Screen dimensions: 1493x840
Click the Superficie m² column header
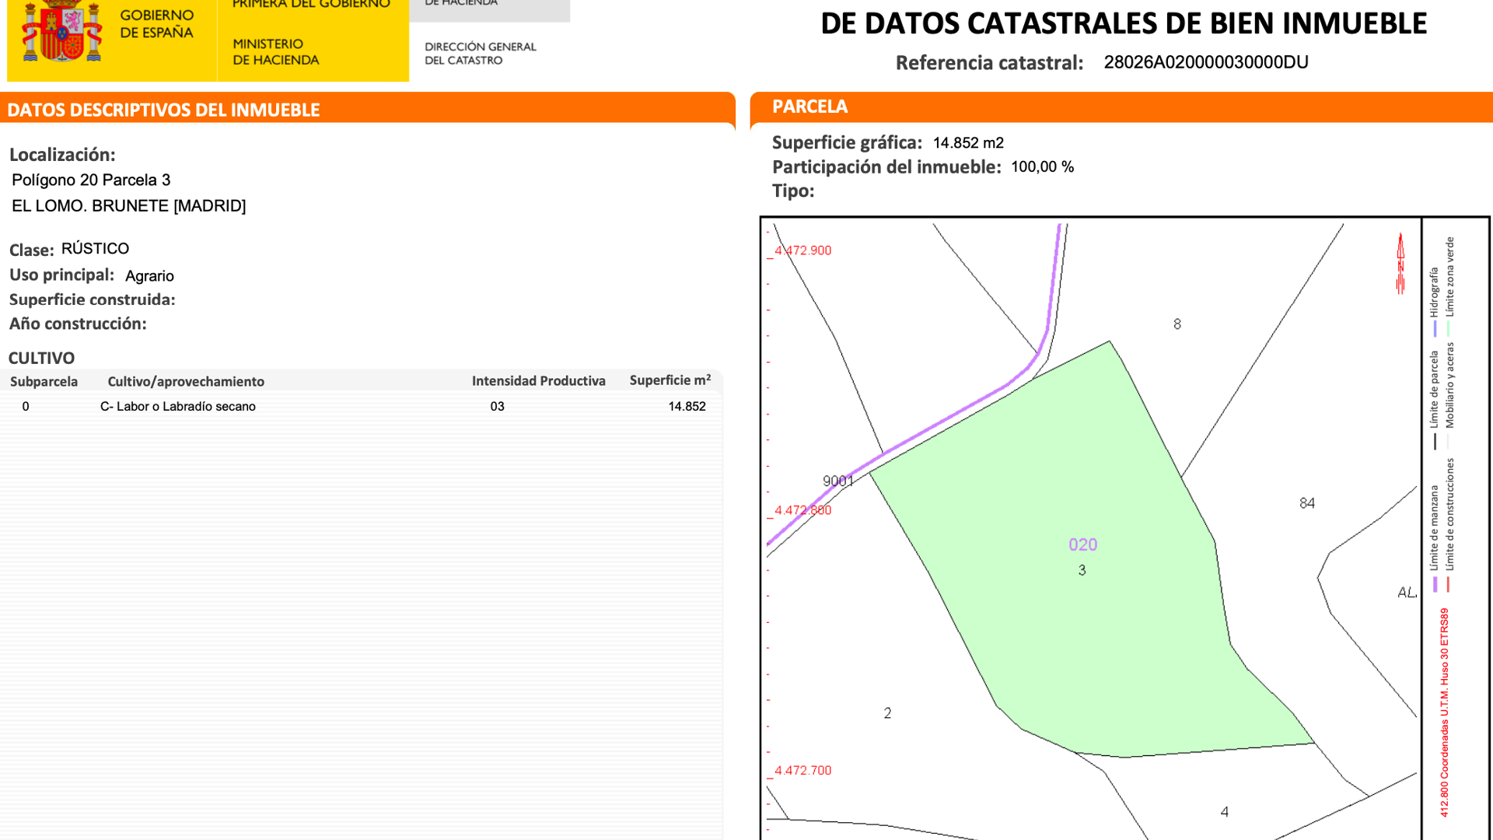tap(670, 380)
